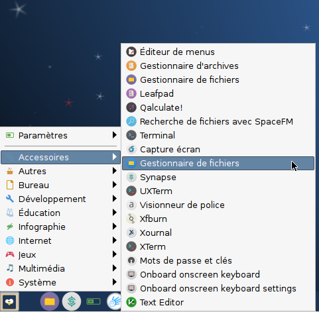Open the Système category
The height and width of the screenshot is (312, 319).
(x=60, y=282)
